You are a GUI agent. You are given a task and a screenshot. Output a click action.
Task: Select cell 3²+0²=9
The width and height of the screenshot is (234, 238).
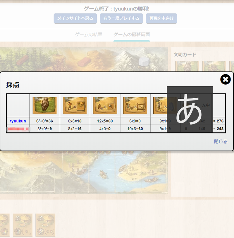tap(44, 129)
